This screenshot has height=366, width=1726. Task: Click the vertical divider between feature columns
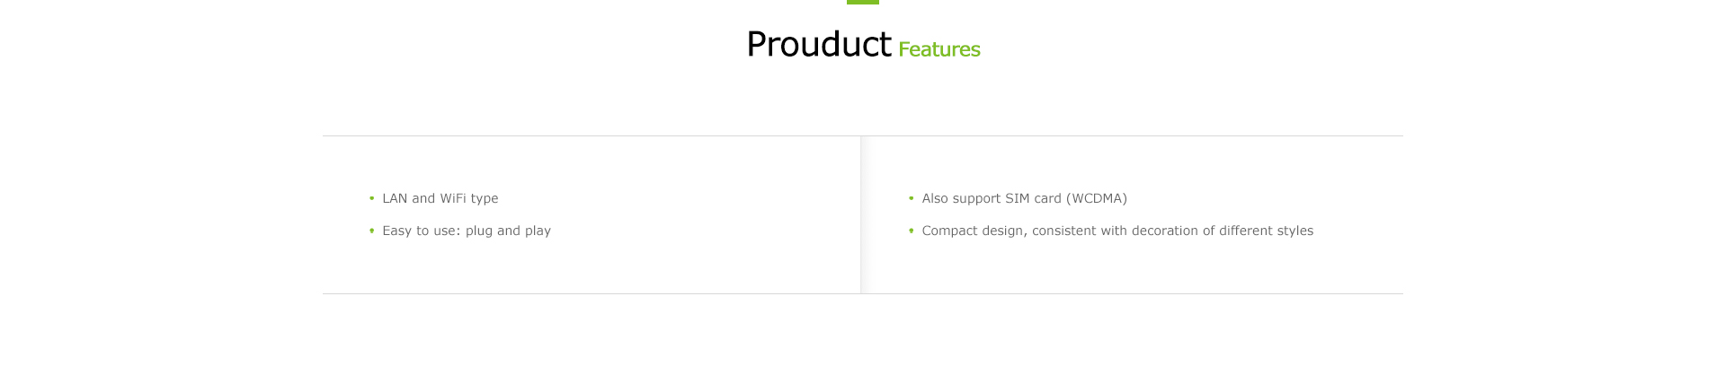(x=861, y=215)
